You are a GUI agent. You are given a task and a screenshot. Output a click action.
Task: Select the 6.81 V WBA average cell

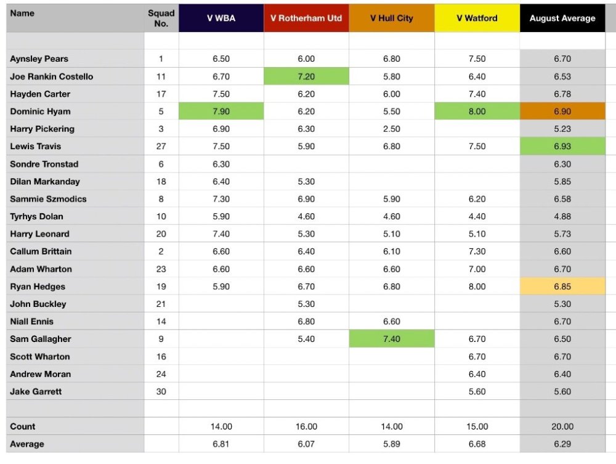point(221,444)
